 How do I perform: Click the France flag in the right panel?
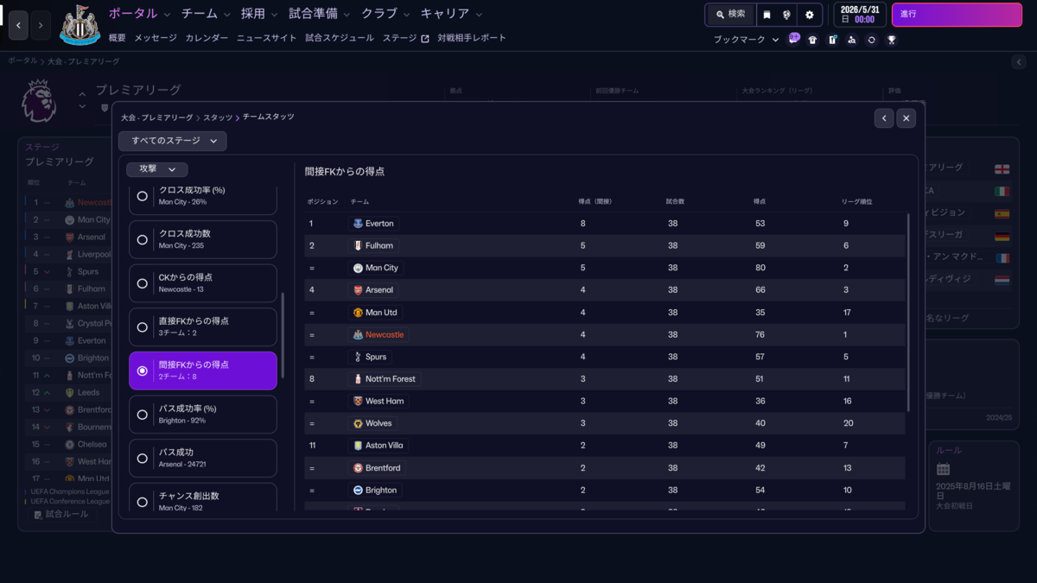pos(1002,258)
